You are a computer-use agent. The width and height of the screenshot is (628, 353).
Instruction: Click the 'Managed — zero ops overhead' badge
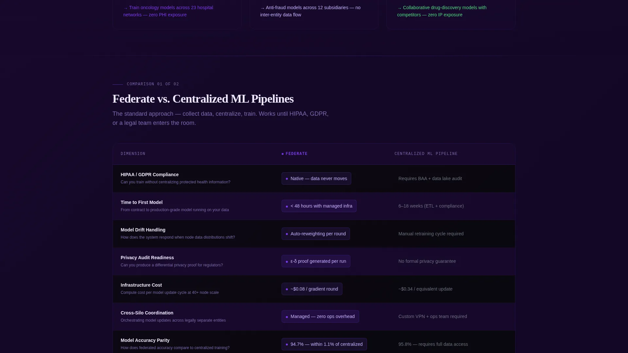coord(320,316)
